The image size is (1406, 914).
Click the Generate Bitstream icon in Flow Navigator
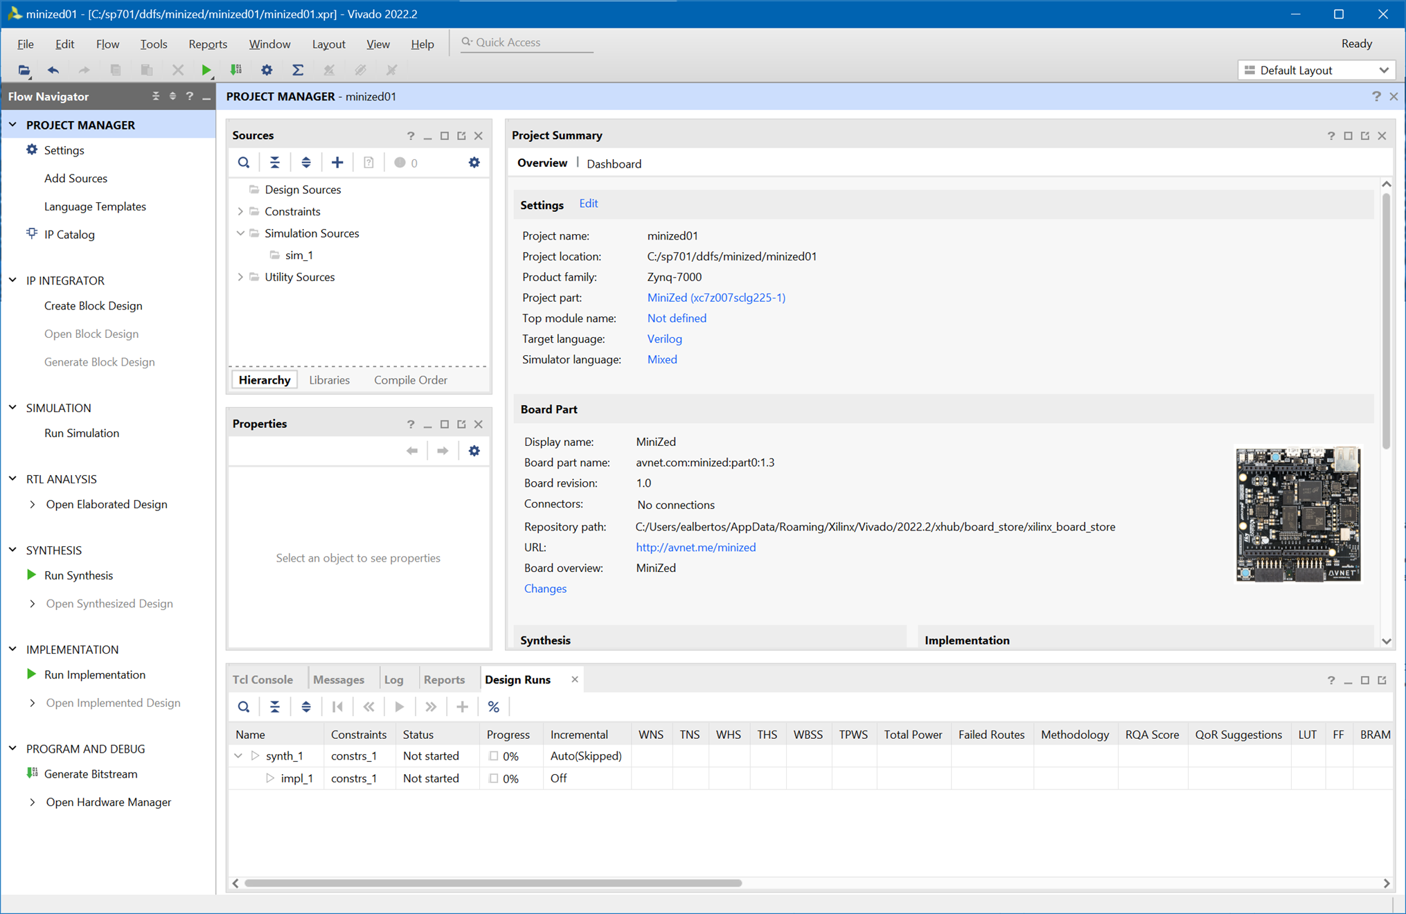click(32, 773)
